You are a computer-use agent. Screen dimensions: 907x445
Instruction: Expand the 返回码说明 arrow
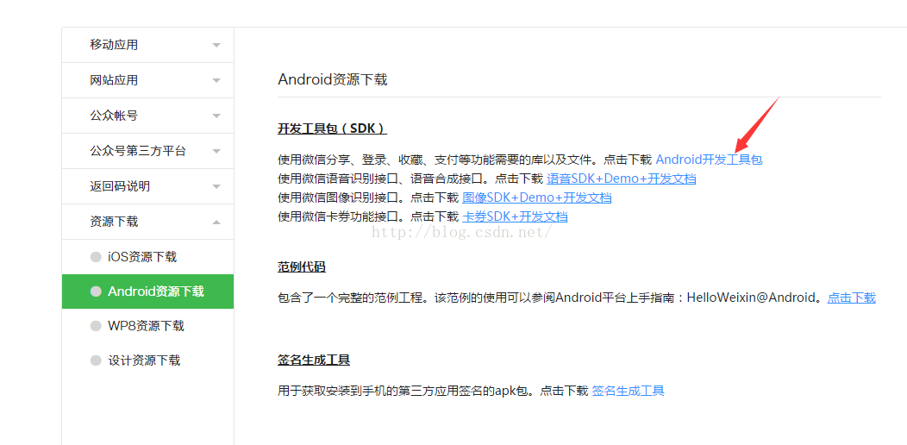(x=216, y=187)
